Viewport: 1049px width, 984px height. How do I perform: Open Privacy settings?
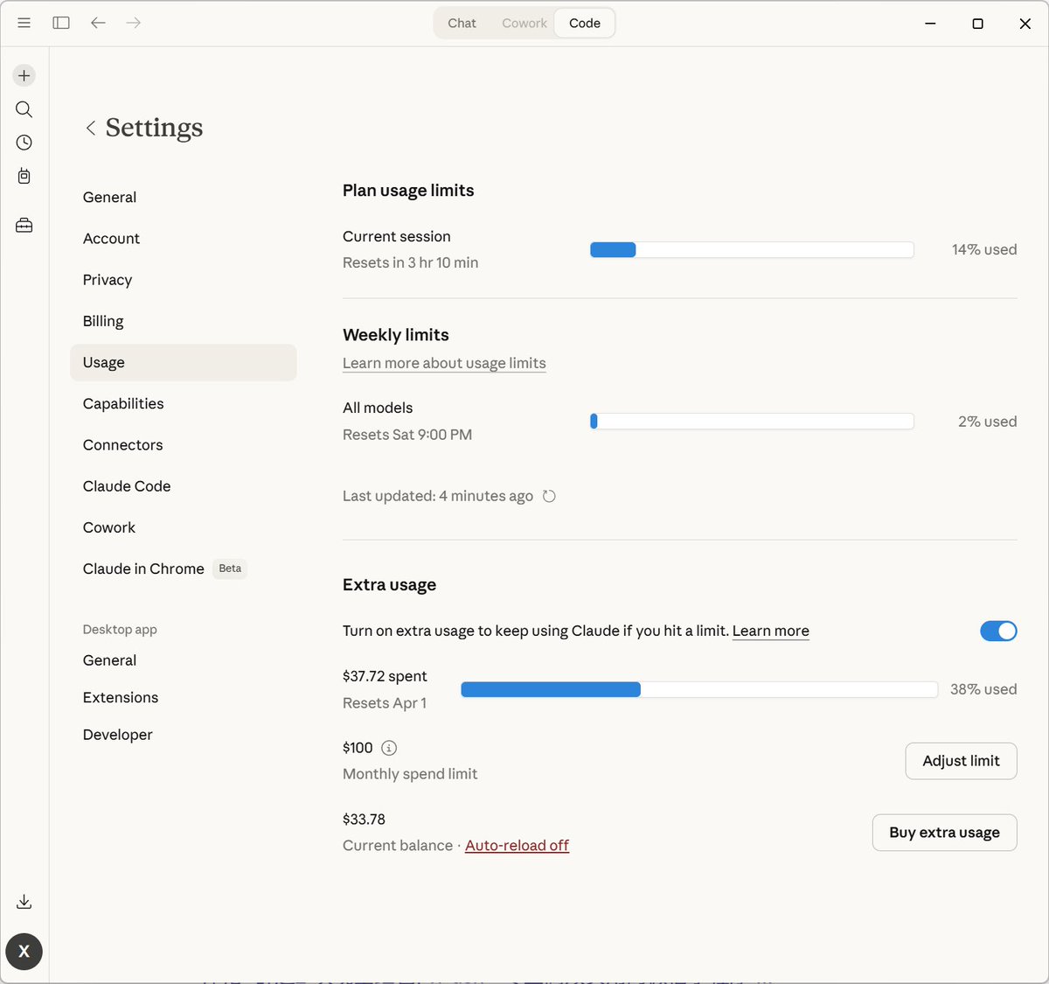pos(184,280)
